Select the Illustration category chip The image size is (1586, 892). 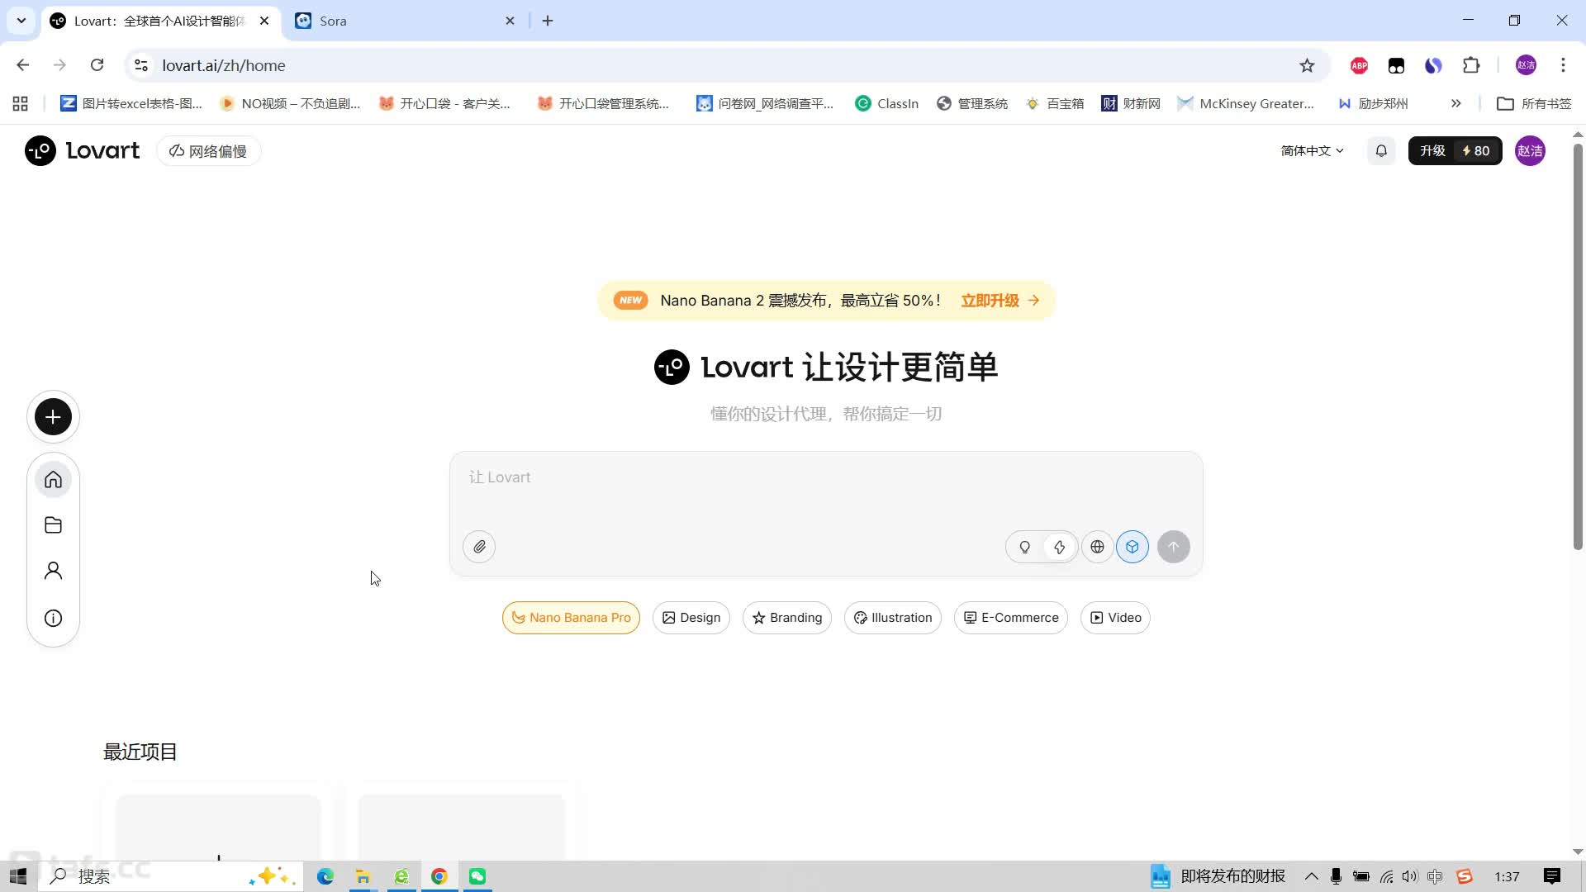coord(893,618)
